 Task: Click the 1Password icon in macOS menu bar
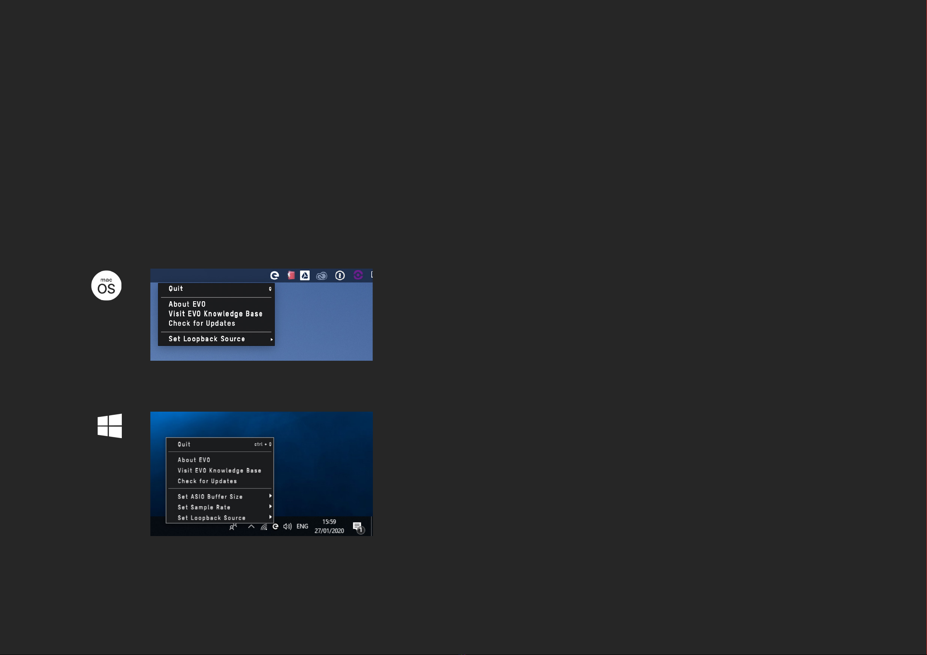point(340,276)
